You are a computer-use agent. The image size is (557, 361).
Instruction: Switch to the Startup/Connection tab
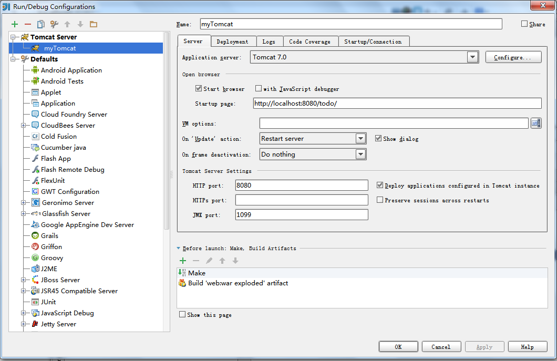pyautogui.click(x=373, y=42)
